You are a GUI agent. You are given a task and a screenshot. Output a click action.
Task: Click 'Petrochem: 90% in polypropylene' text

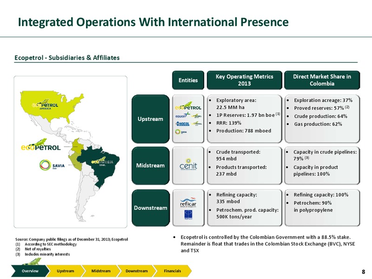point(313,206)
